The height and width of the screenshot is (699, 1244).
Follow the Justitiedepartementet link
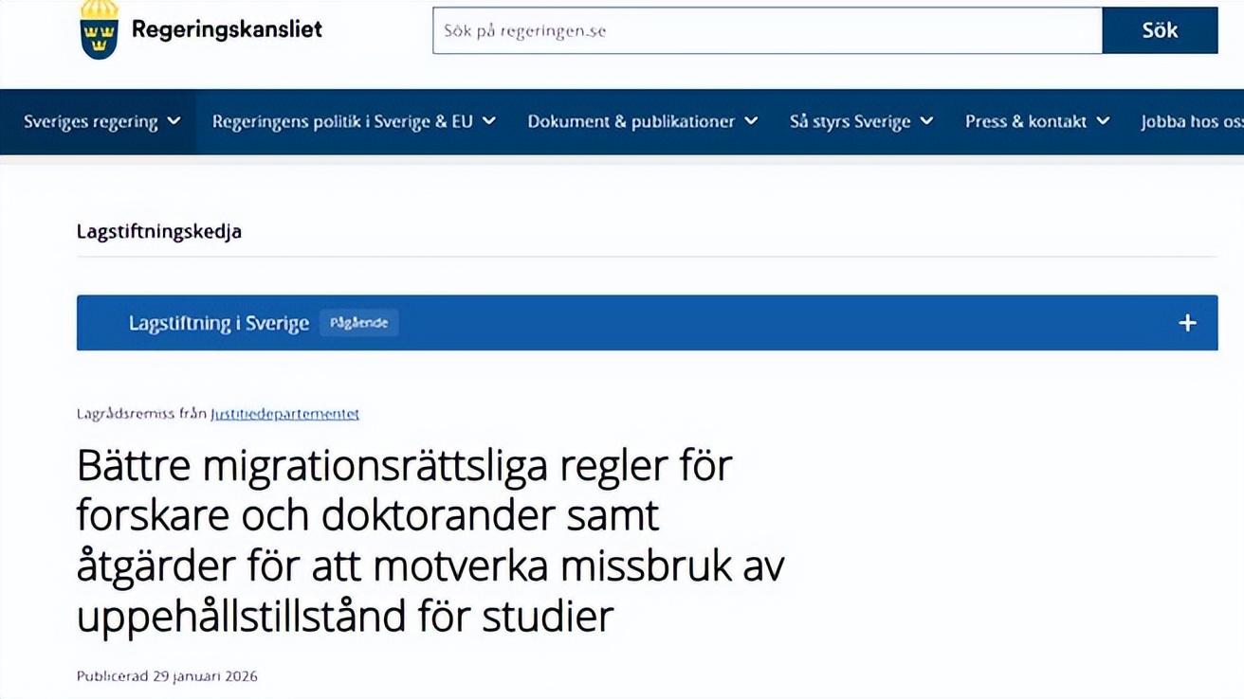point(284,414)
